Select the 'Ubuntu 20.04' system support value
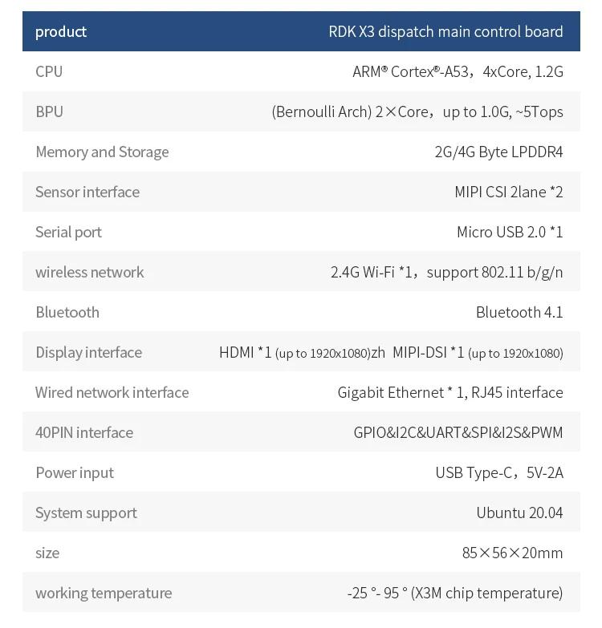The width and height of the screenshot is (602, 628). [x=519, y=513]
